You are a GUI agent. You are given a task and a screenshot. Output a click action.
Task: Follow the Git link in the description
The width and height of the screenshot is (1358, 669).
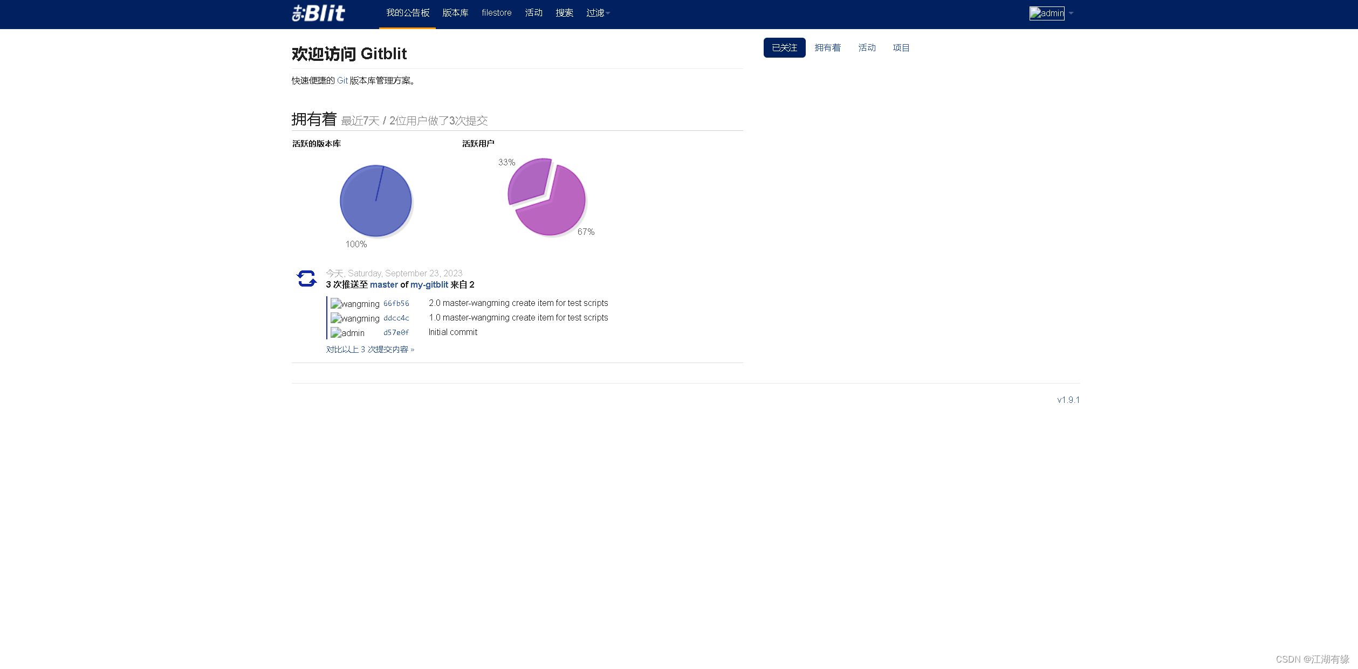click(x=342, y=81)
